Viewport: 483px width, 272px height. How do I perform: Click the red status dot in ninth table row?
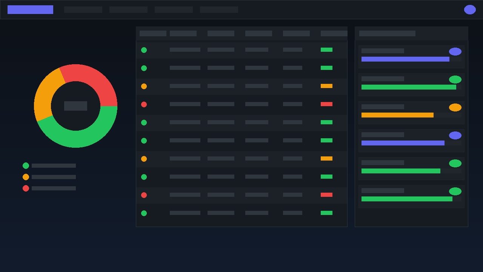point(144,195)
